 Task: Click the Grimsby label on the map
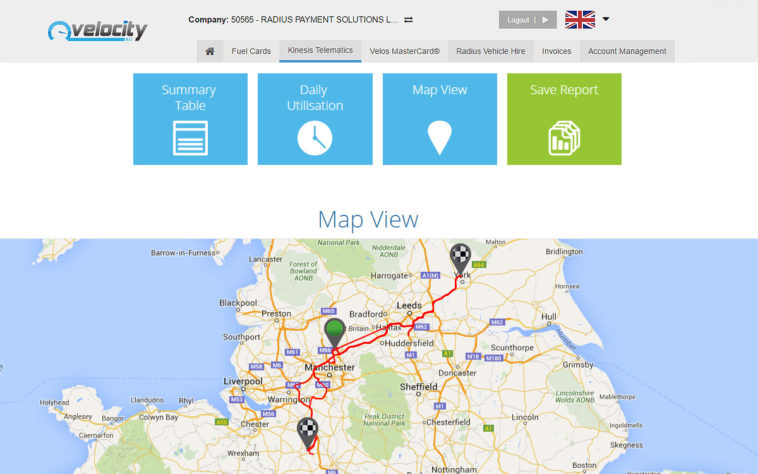578,365
